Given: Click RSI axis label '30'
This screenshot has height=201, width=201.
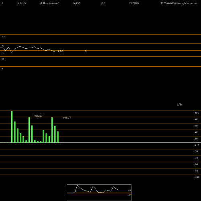Looking at the screenshot, I should pyautogui.click(x=3, y=59).
